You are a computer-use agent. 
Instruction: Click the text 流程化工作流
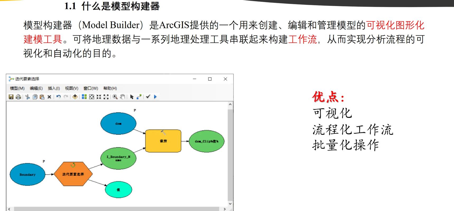[353, 130]
